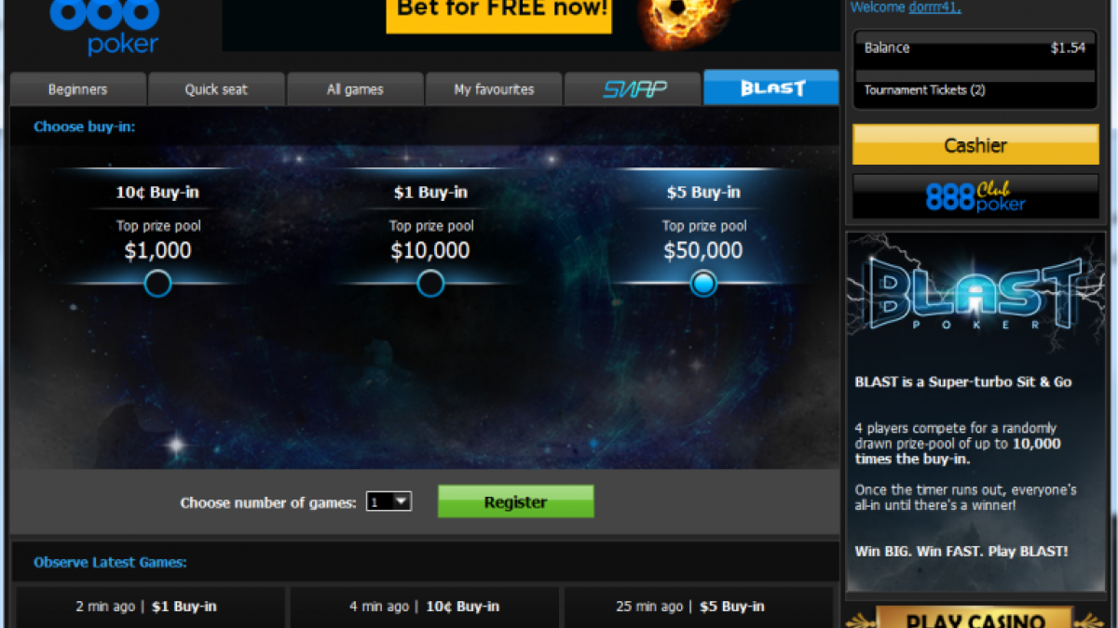Click the BLAST Poker promo logo
The width and height of the screenshot is (1118, 628).
click(x=975, y=294)
